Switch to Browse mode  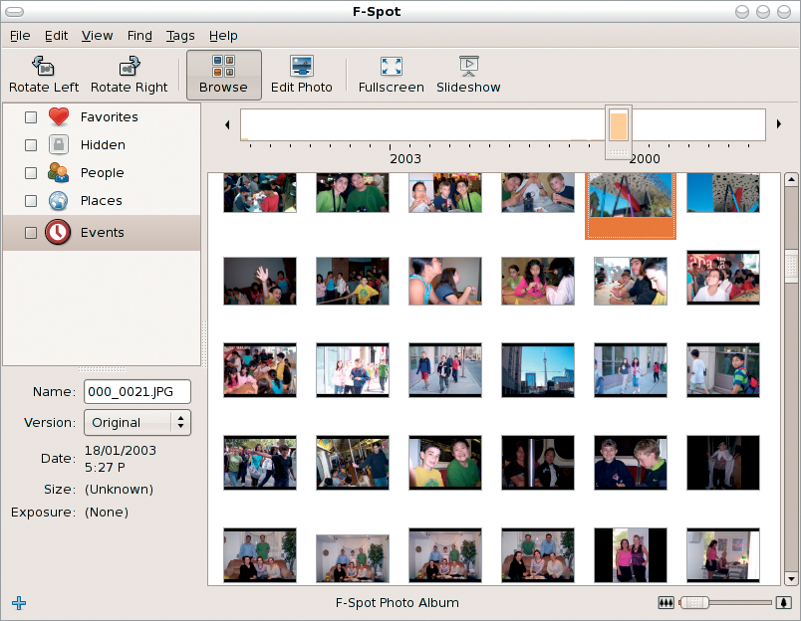(224, 75)
